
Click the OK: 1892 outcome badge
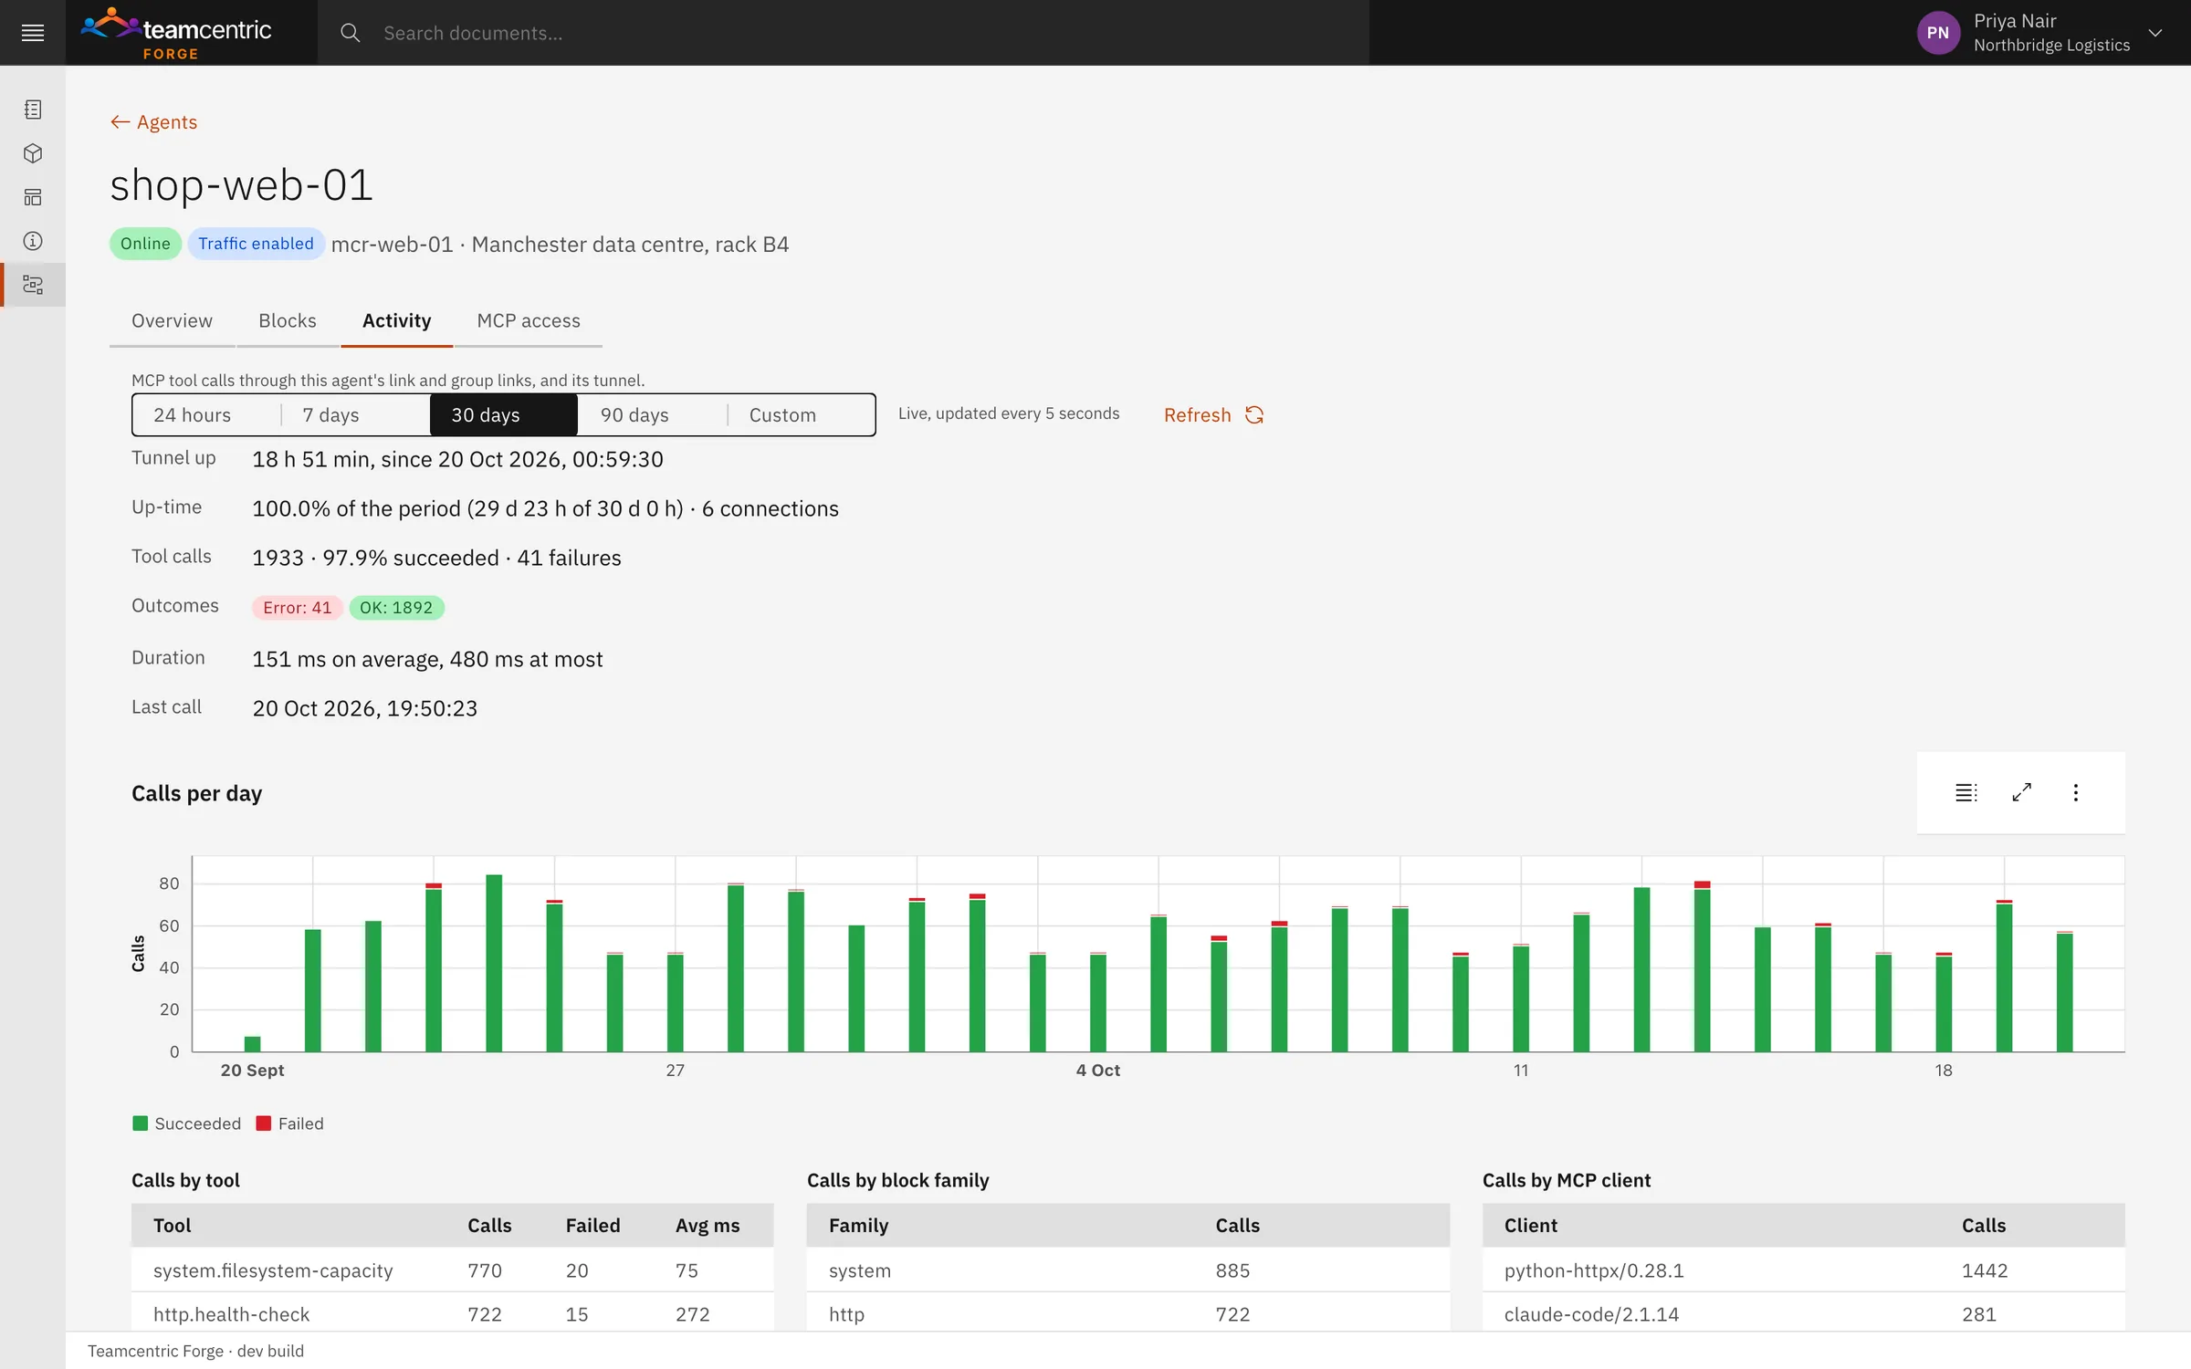click(x=396, y=608)
